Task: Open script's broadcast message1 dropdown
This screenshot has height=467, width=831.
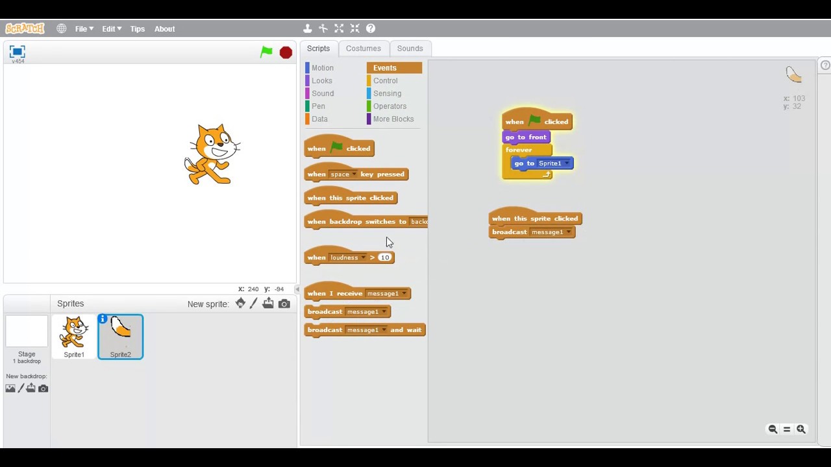Action: 568,232
